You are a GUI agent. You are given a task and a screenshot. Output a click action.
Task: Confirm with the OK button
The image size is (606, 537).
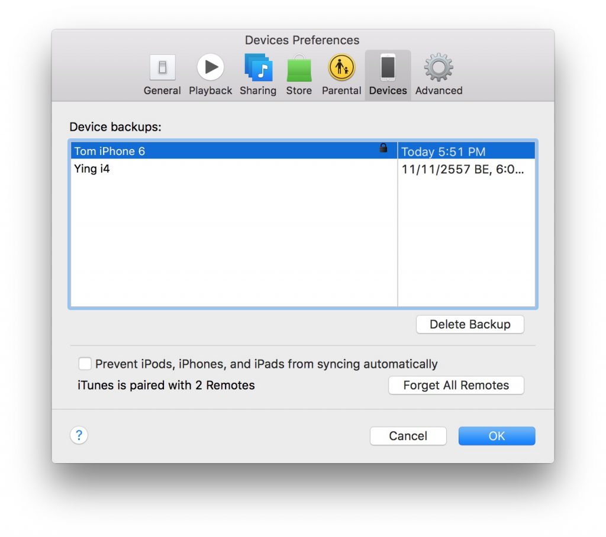click(497, 436)
